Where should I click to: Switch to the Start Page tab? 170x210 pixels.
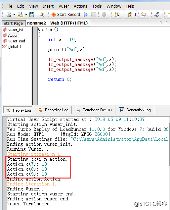point(13,23)
